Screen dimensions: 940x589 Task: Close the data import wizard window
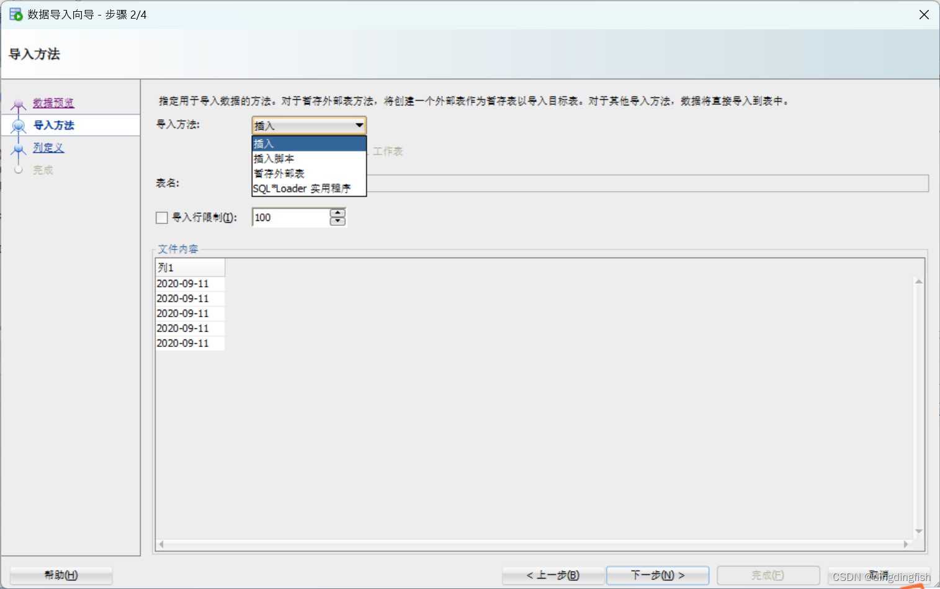pos(924,14)
